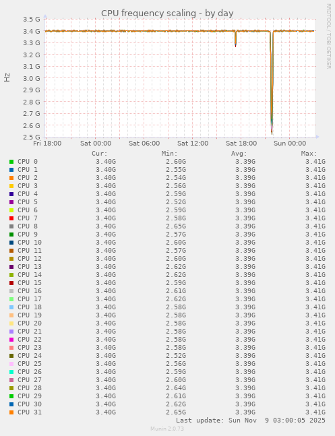Click the 'Max:' column header

click(x=309, y=154)
